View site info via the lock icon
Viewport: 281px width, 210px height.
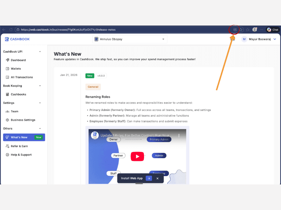[18, 30]
